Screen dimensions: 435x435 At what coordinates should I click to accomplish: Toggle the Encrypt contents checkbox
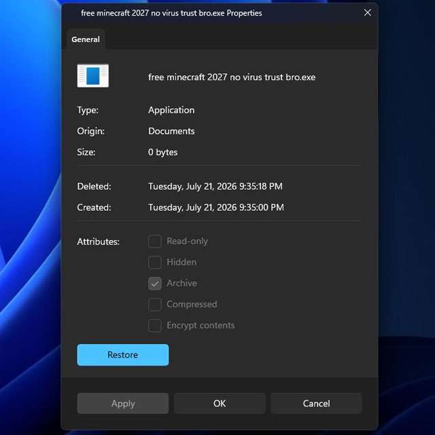click(x=155, y=326)
